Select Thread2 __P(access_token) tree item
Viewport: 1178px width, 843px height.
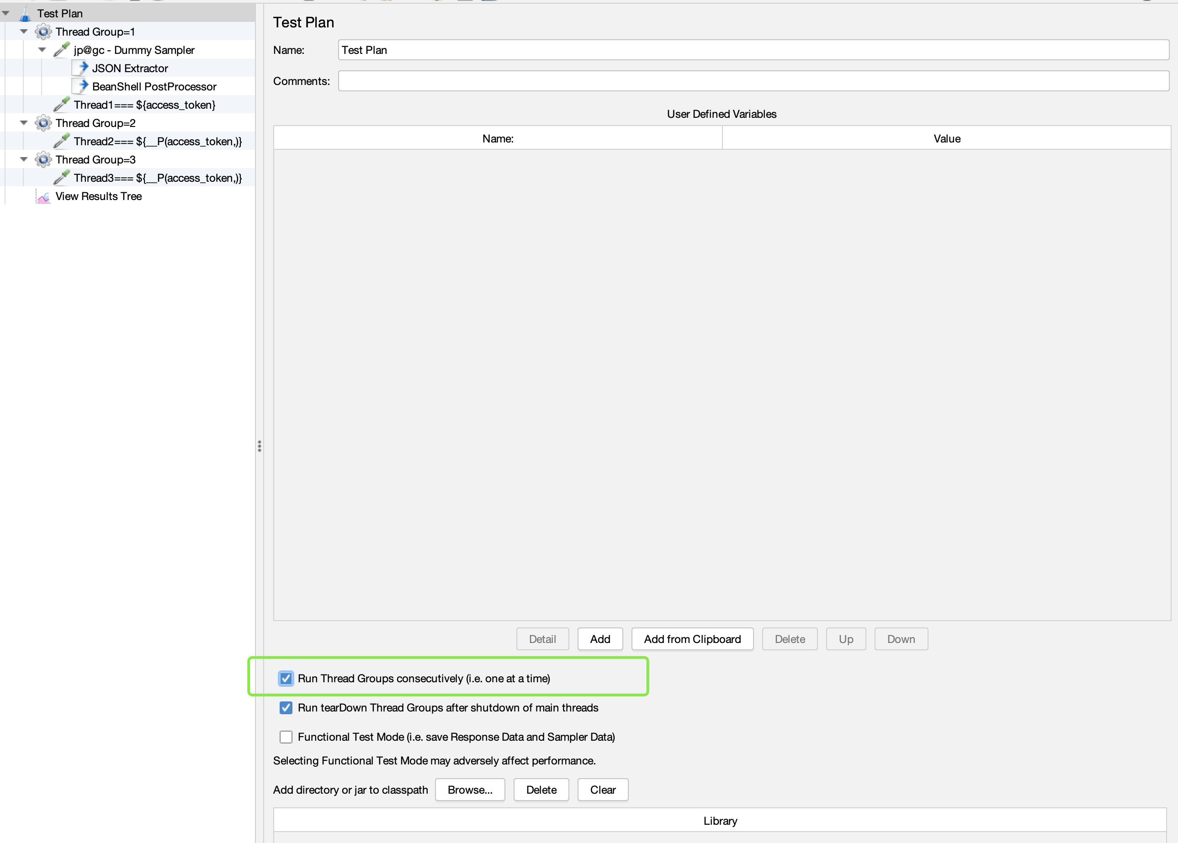(x=157, y=141)
